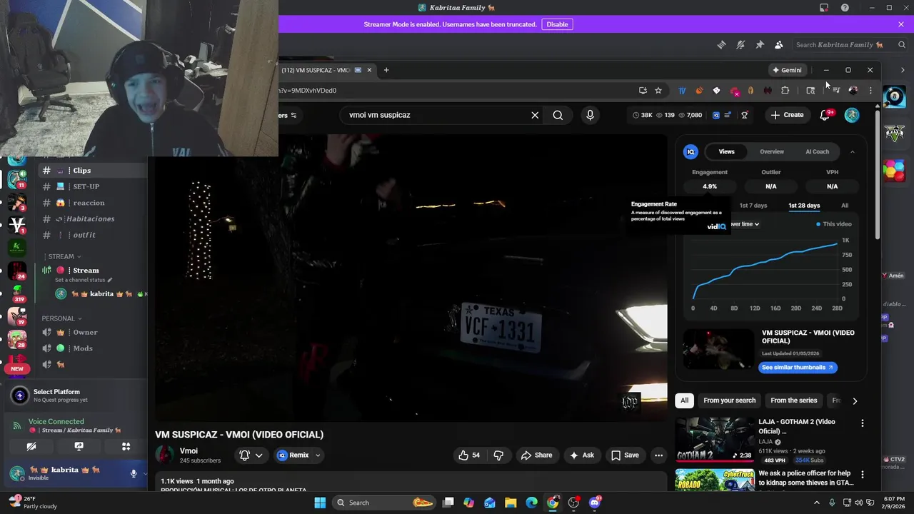
Task: Open Chrome's install/cast page icon
Action: coord(643,91)
